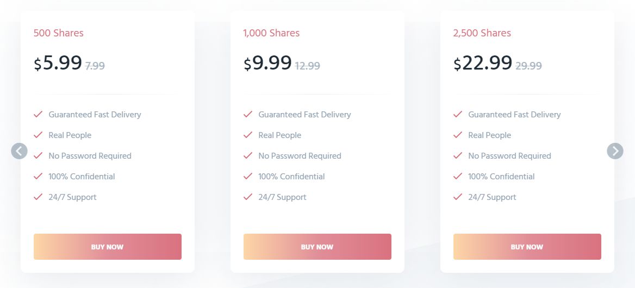Click Guaranteed Fast Delivery text in 1,000 Shares card

pyautogui.click(x=304, y=115)
